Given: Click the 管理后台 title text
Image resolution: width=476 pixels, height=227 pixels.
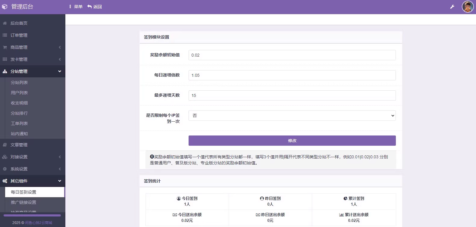Looking at the screenshot, I should point(22,7).
